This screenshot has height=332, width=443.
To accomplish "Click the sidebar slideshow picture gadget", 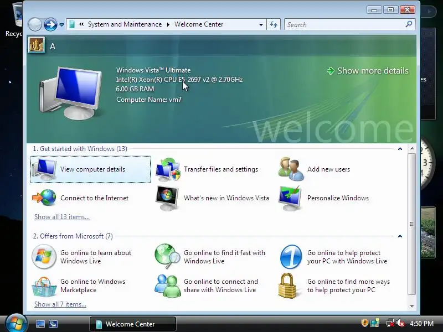I will (428, 232).
